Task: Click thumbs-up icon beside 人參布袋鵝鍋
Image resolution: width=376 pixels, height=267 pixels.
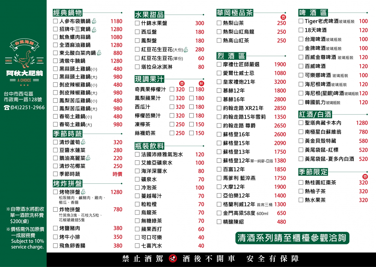Action: (94, 21)
